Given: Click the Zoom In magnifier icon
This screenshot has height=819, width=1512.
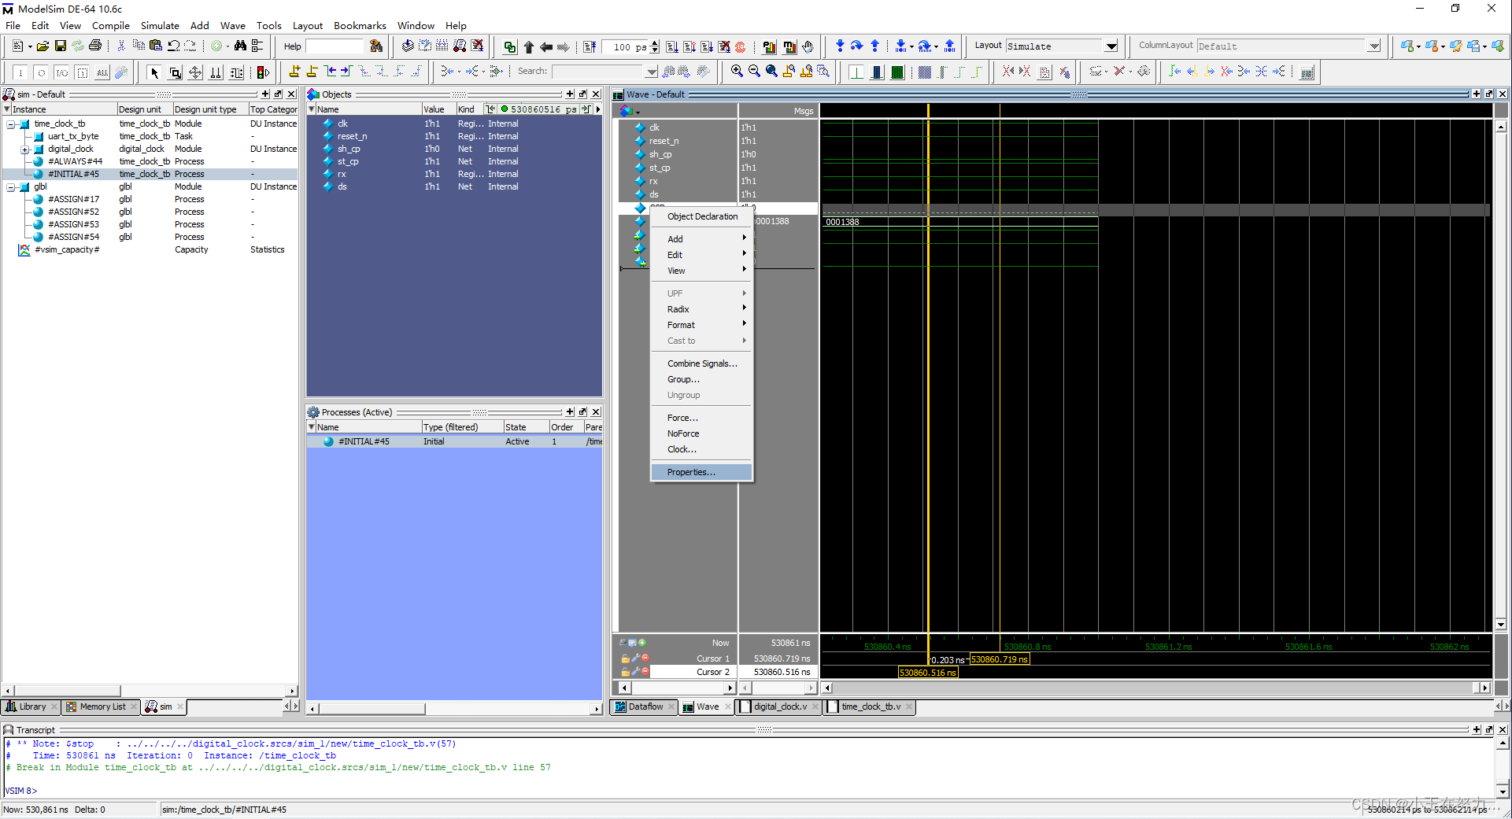Looking at the screenshot, I should (x=737, y=72).
